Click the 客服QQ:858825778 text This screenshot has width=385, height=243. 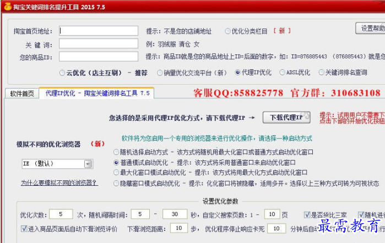238,93
